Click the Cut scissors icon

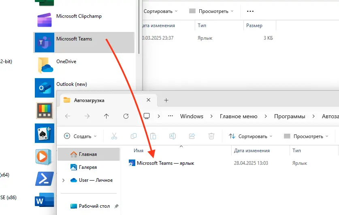[114, 136]
